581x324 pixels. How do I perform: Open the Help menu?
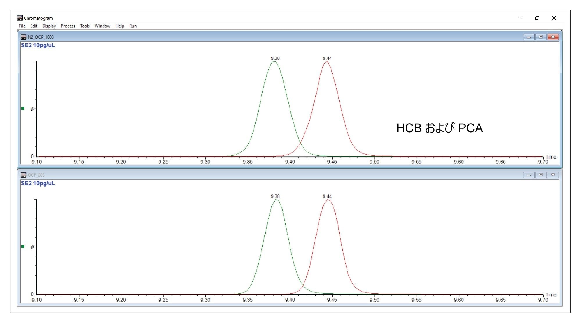tap(119, 26)
